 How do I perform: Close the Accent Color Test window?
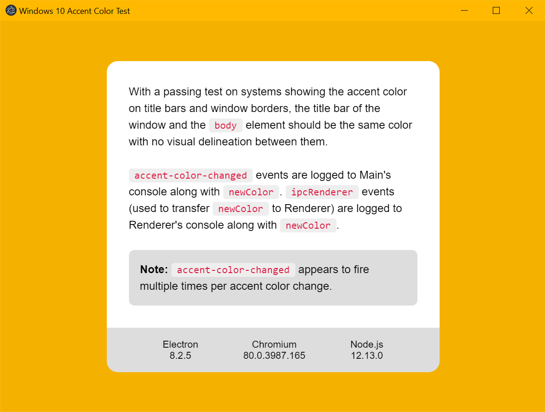529,11
